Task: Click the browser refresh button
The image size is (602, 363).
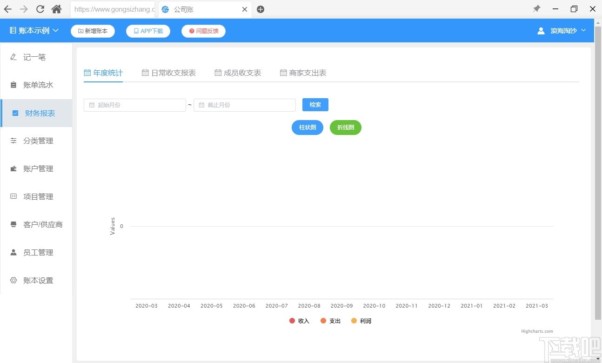Action: [x=40, y=9]
